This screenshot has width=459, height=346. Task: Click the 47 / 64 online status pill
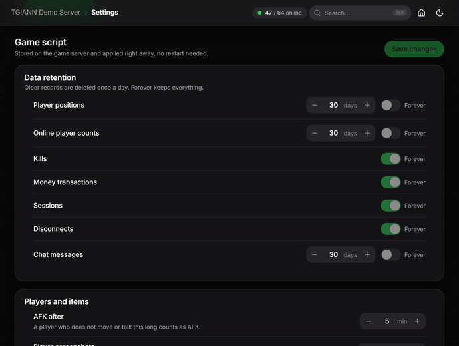pyautogui.click(x=279, y=13)
